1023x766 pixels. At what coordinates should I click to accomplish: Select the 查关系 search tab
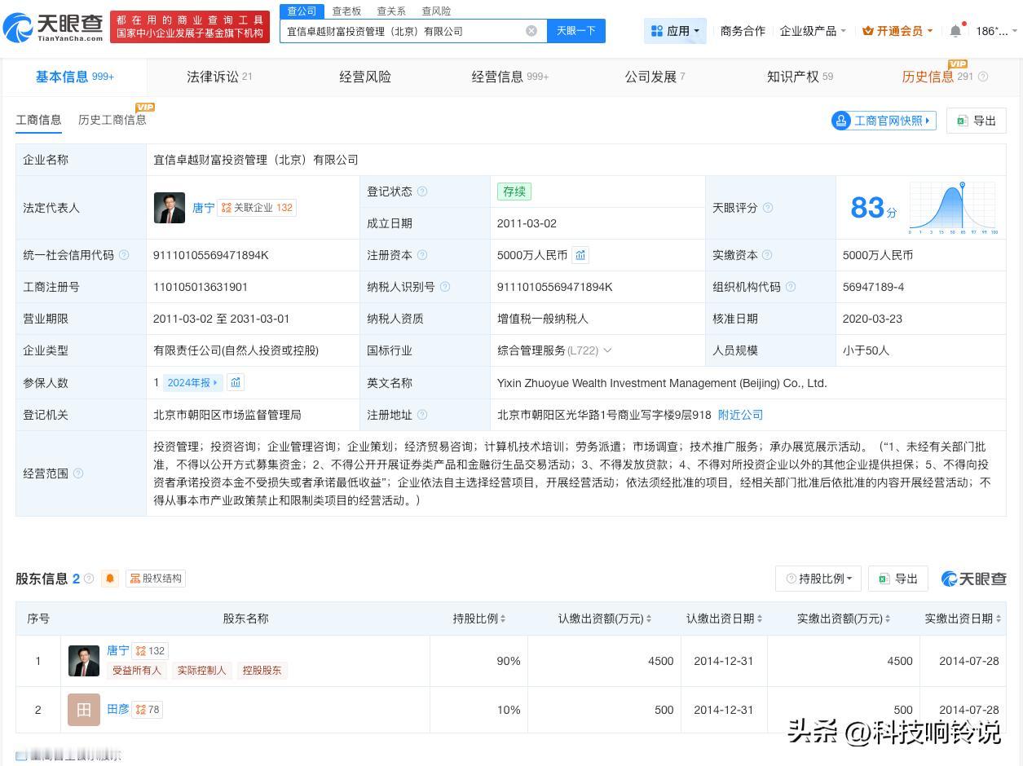pyautogui.click(x=391, y=11)
